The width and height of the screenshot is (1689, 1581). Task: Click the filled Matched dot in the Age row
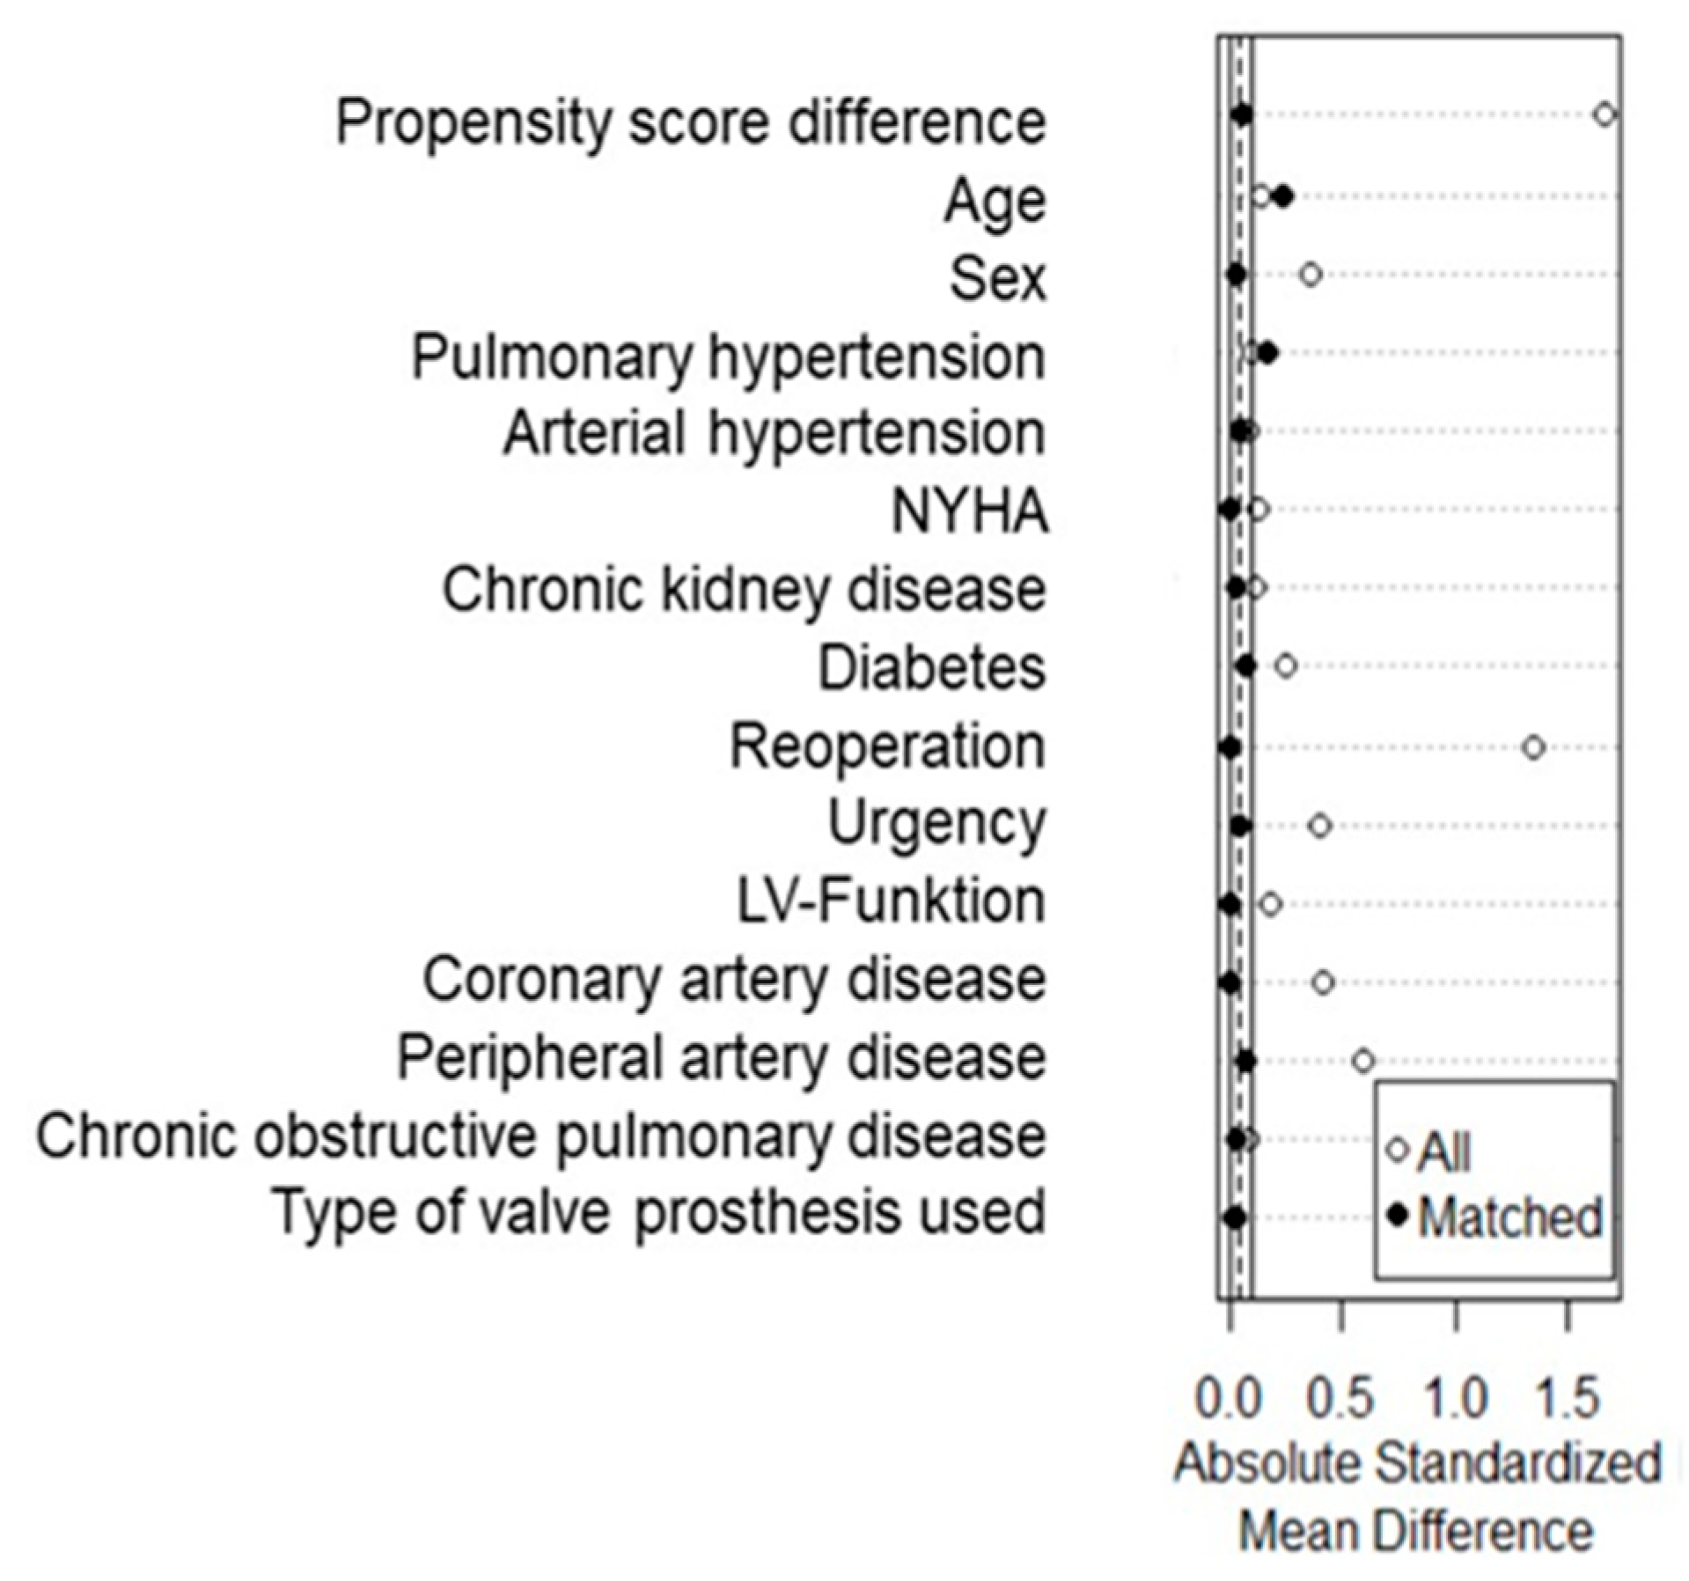(1283, 196)
